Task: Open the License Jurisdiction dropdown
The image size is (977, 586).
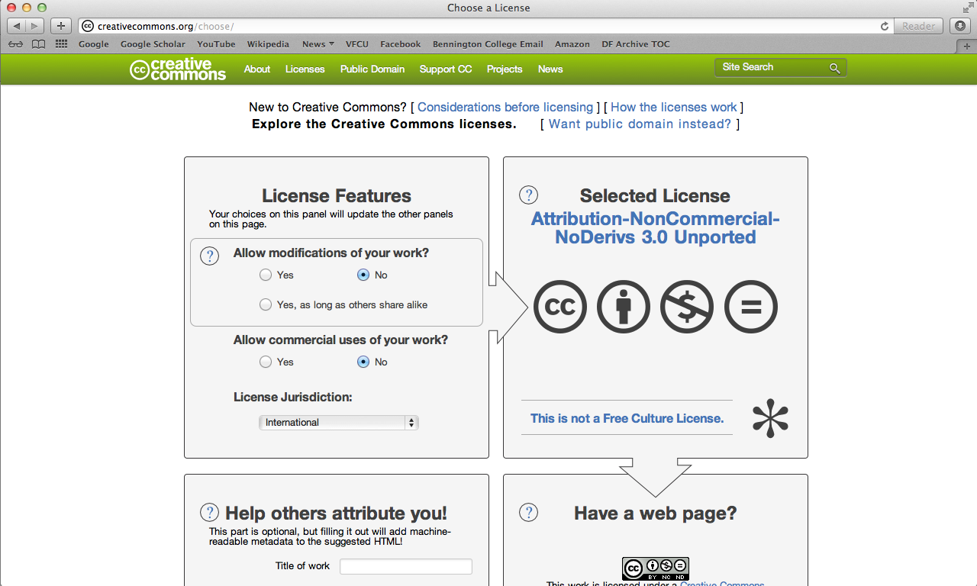Action: pyautogui.click(x=338, y=423)
